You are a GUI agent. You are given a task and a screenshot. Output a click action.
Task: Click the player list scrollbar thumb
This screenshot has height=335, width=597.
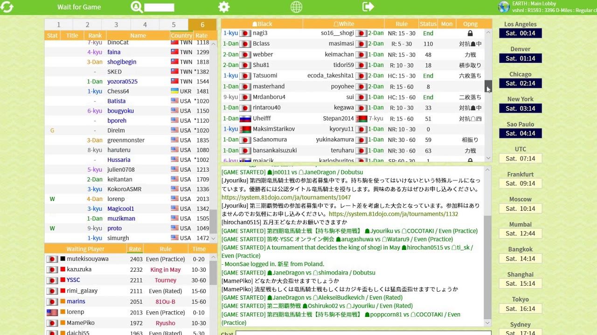(x=214, y=221)
